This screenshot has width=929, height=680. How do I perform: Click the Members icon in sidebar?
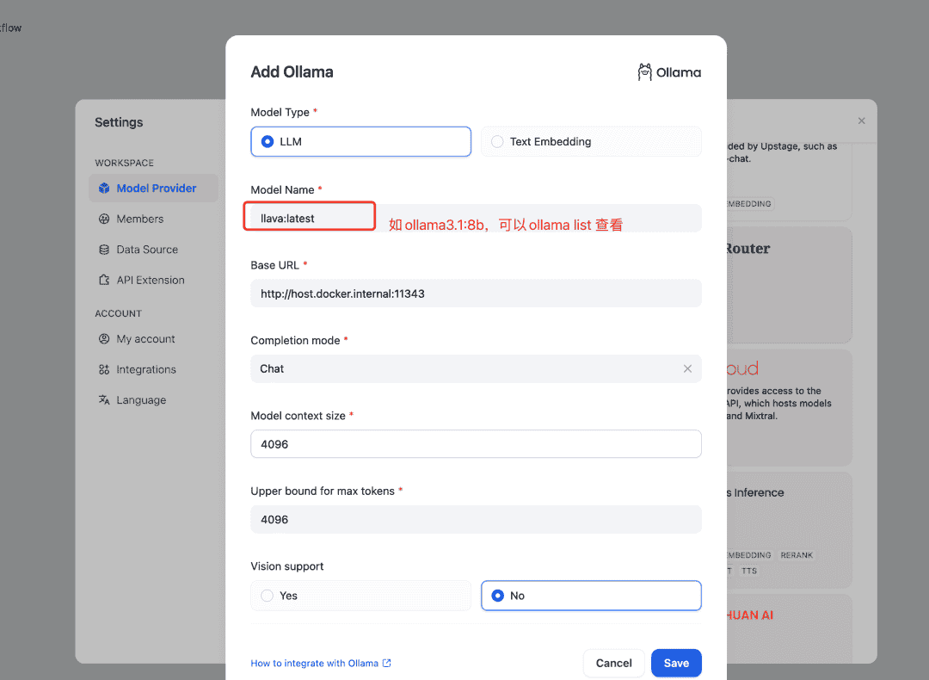coord(104,219)
